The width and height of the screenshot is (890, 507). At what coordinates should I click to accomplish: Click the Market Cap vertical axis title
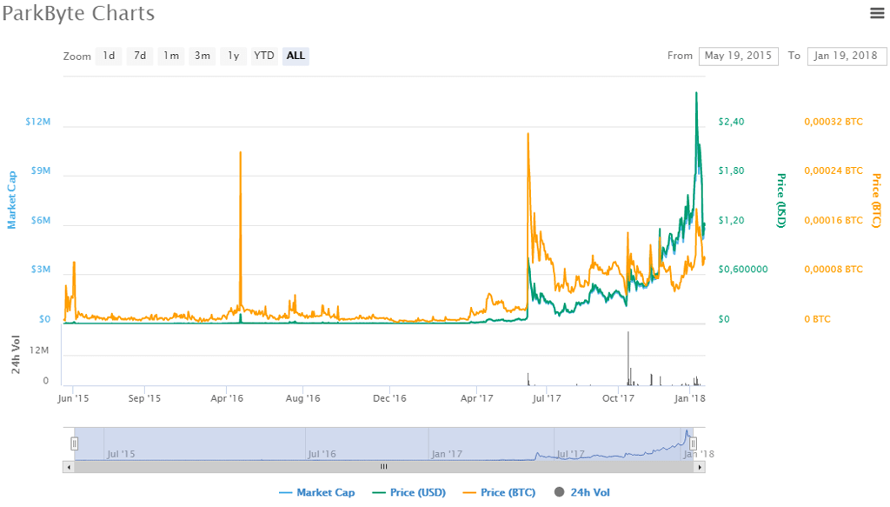[12, 200]
